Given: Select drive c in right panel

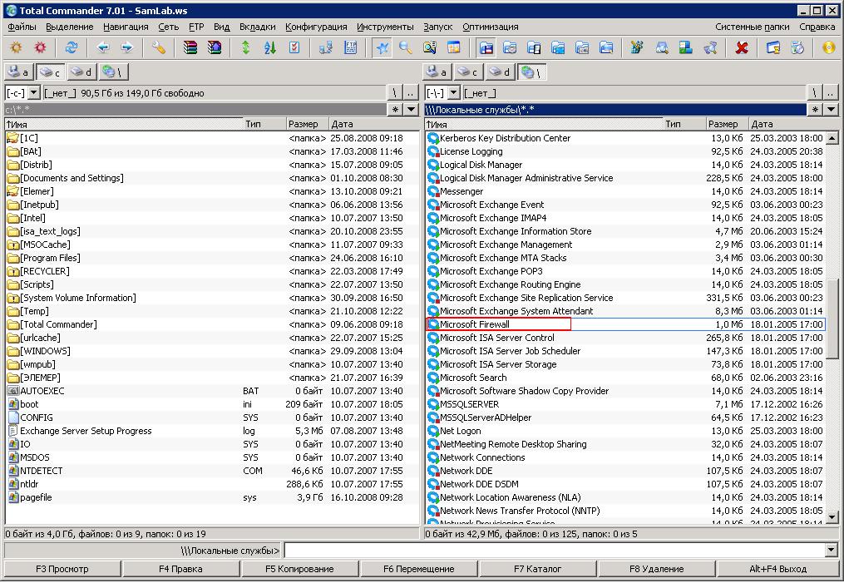Looking at the screenshot, I should coord(468,72).
